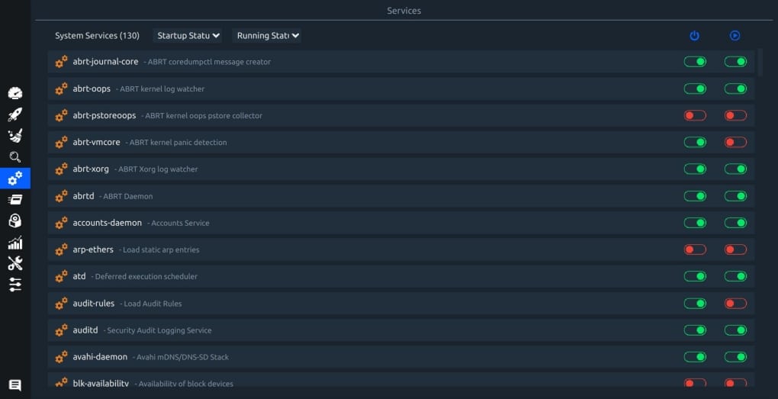The width and height of the screenshot is (778, 399).
Task: Select the Services tab in sidebar
Action: click(15, 179)
